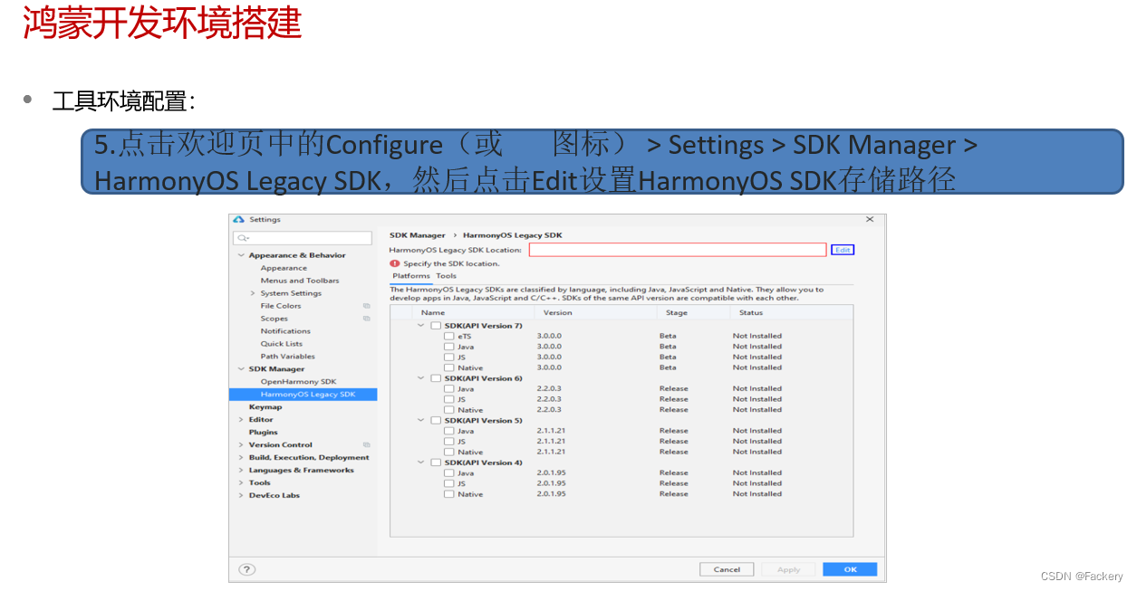This screenshot has height=591, width=1137.
Task: Expand the DevEco Labs node arrow
Action: tap(241, 496)
